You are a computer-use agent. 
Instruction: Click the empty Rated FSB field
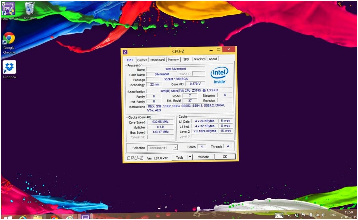[x=160, y=137]
